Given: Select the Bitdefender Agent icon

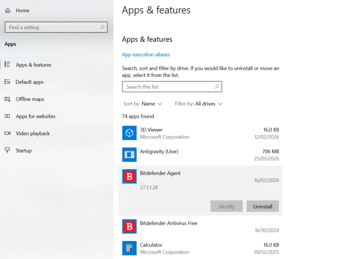Looking at the screenshot, I should (x=129, y=176).
